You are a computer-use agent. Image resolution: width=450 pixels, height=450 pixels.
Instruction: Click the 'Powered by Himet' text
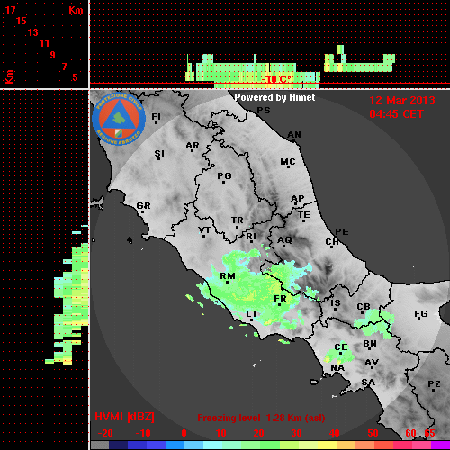click(274, 97)
